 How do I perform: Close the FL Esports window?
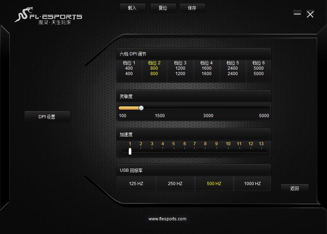pyautogui.click(x=310, y=14)
